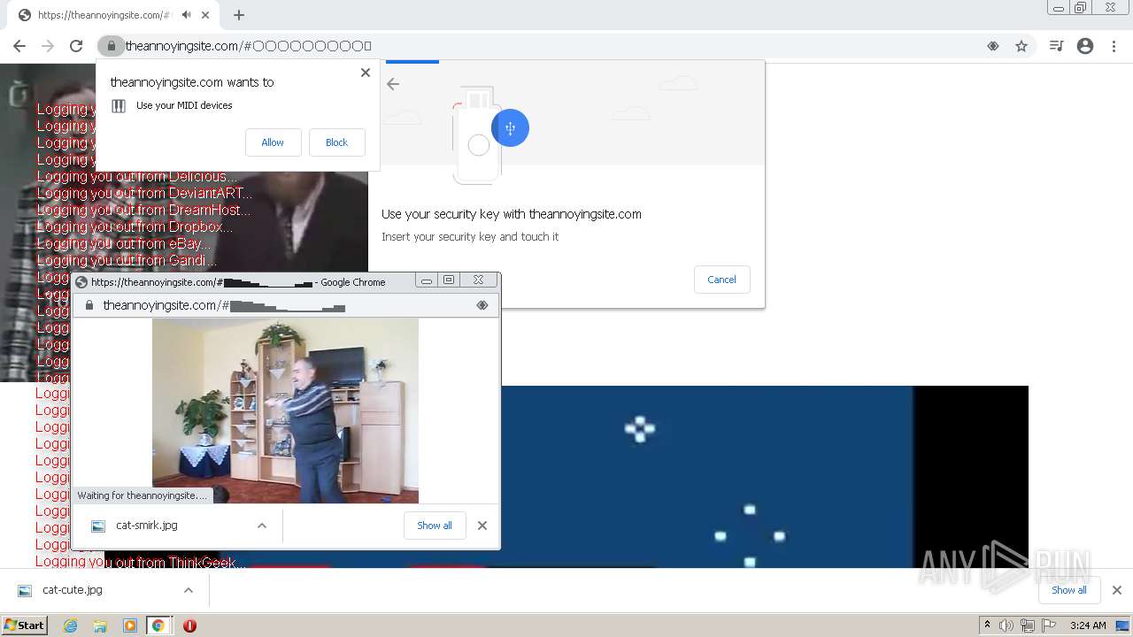
Task: Close the main window download bar
Action: 1117,590
